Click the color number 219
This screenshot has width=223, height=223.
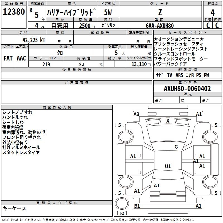pyautogui.click(x=46, y=64)
